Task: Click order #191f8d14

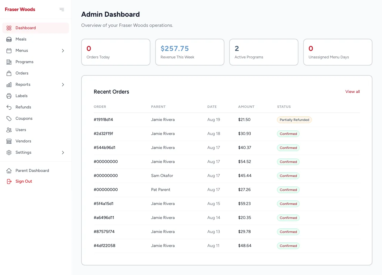Action: [103, 120]
